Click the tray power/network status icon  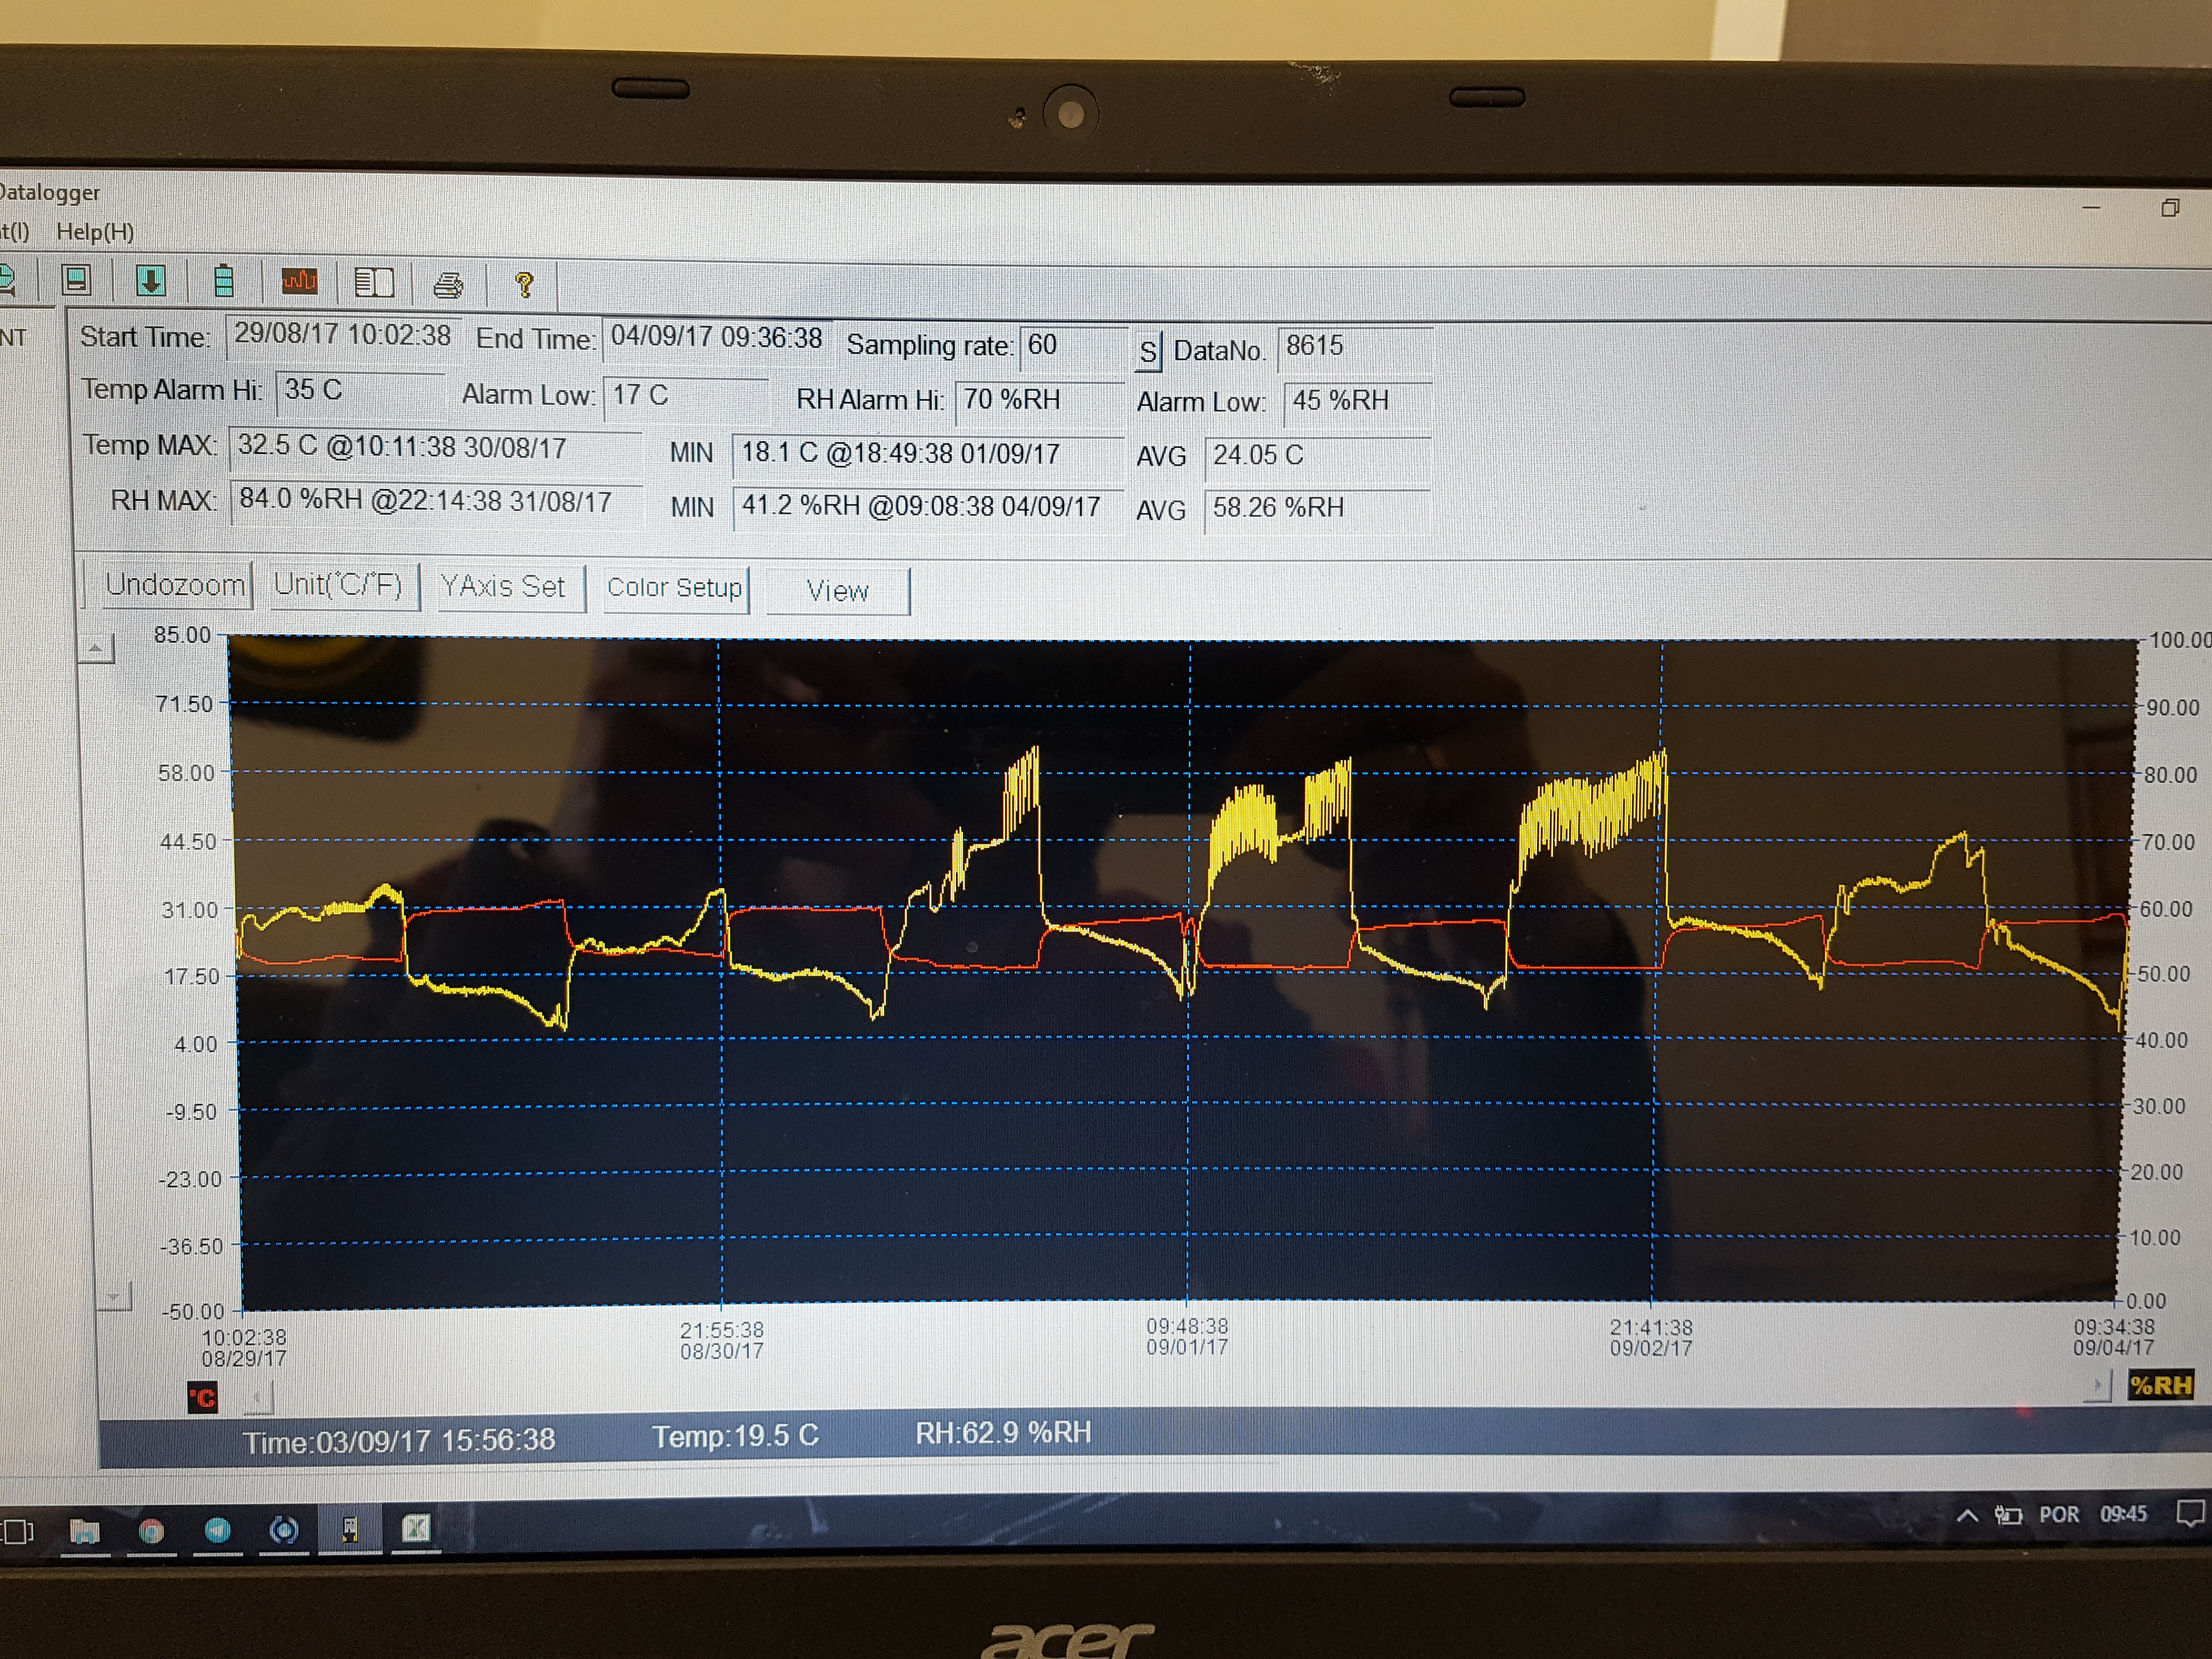click(x=2008, y=1516)
